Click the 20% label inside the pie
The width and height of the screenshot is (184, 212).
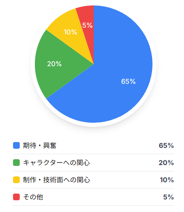54,64
